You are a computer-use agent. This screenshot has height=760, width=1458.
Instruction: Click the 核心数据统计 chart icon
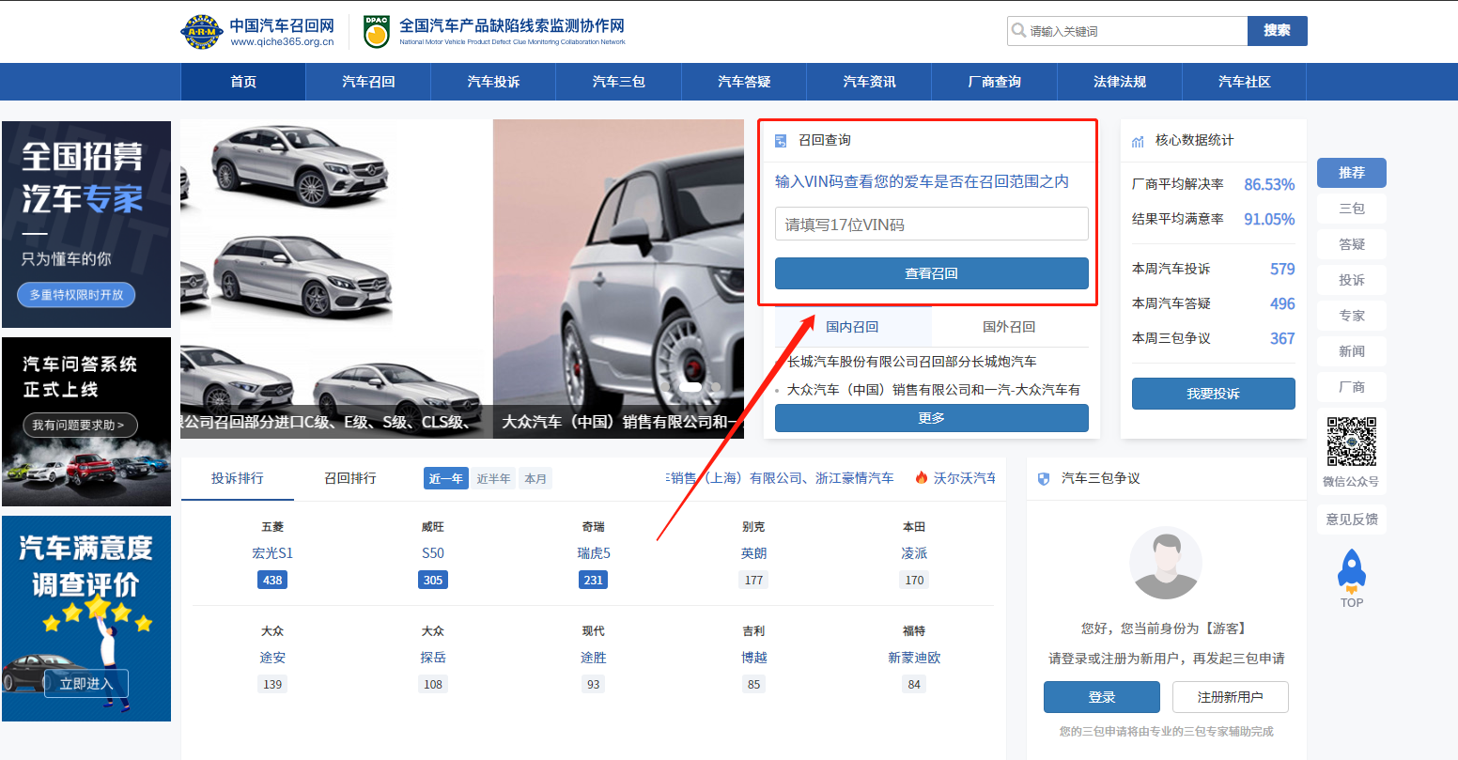pos(1138,141)
